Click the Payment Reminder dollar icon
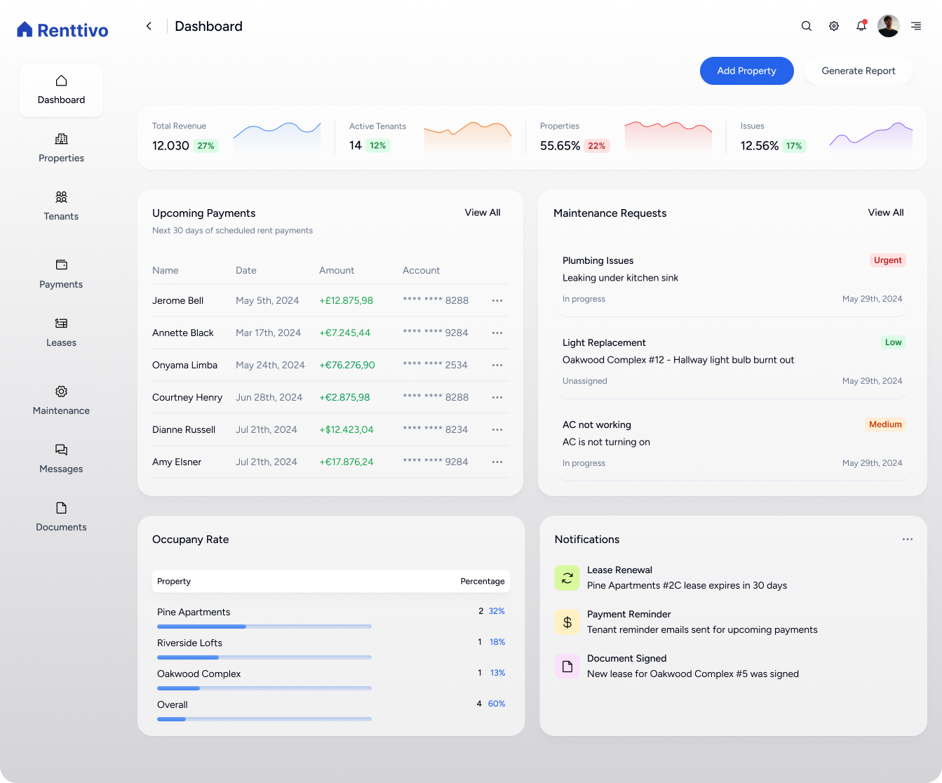The height and width of the screenshot is (783, 942). pos(567,622)
